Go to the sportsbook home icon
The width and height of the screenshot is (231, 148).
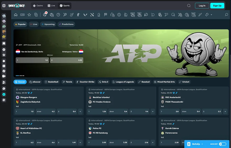tap(16, 15)
